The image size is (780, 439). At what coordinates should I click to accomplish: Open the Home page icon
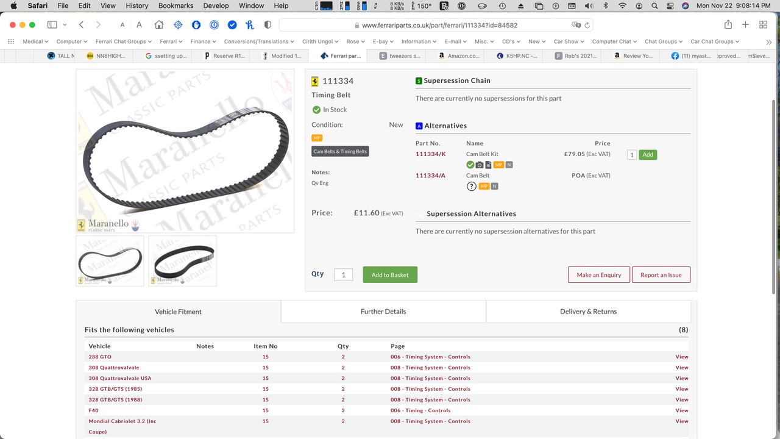click(x=159, y=25)
